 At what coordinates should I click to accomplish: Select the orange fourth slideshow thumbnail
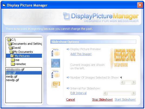tap(55, 85)
